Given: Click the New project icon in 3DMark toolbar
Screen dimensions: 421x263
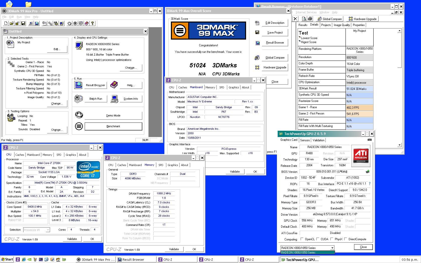Looking at the screenshot, I should (6, 23).
